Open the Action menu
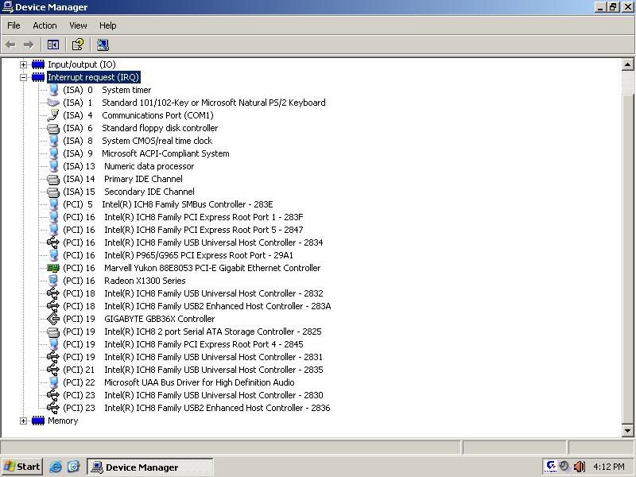Image resolution: width=636 pixels, height=477 pixels. (x=45, y=25)
